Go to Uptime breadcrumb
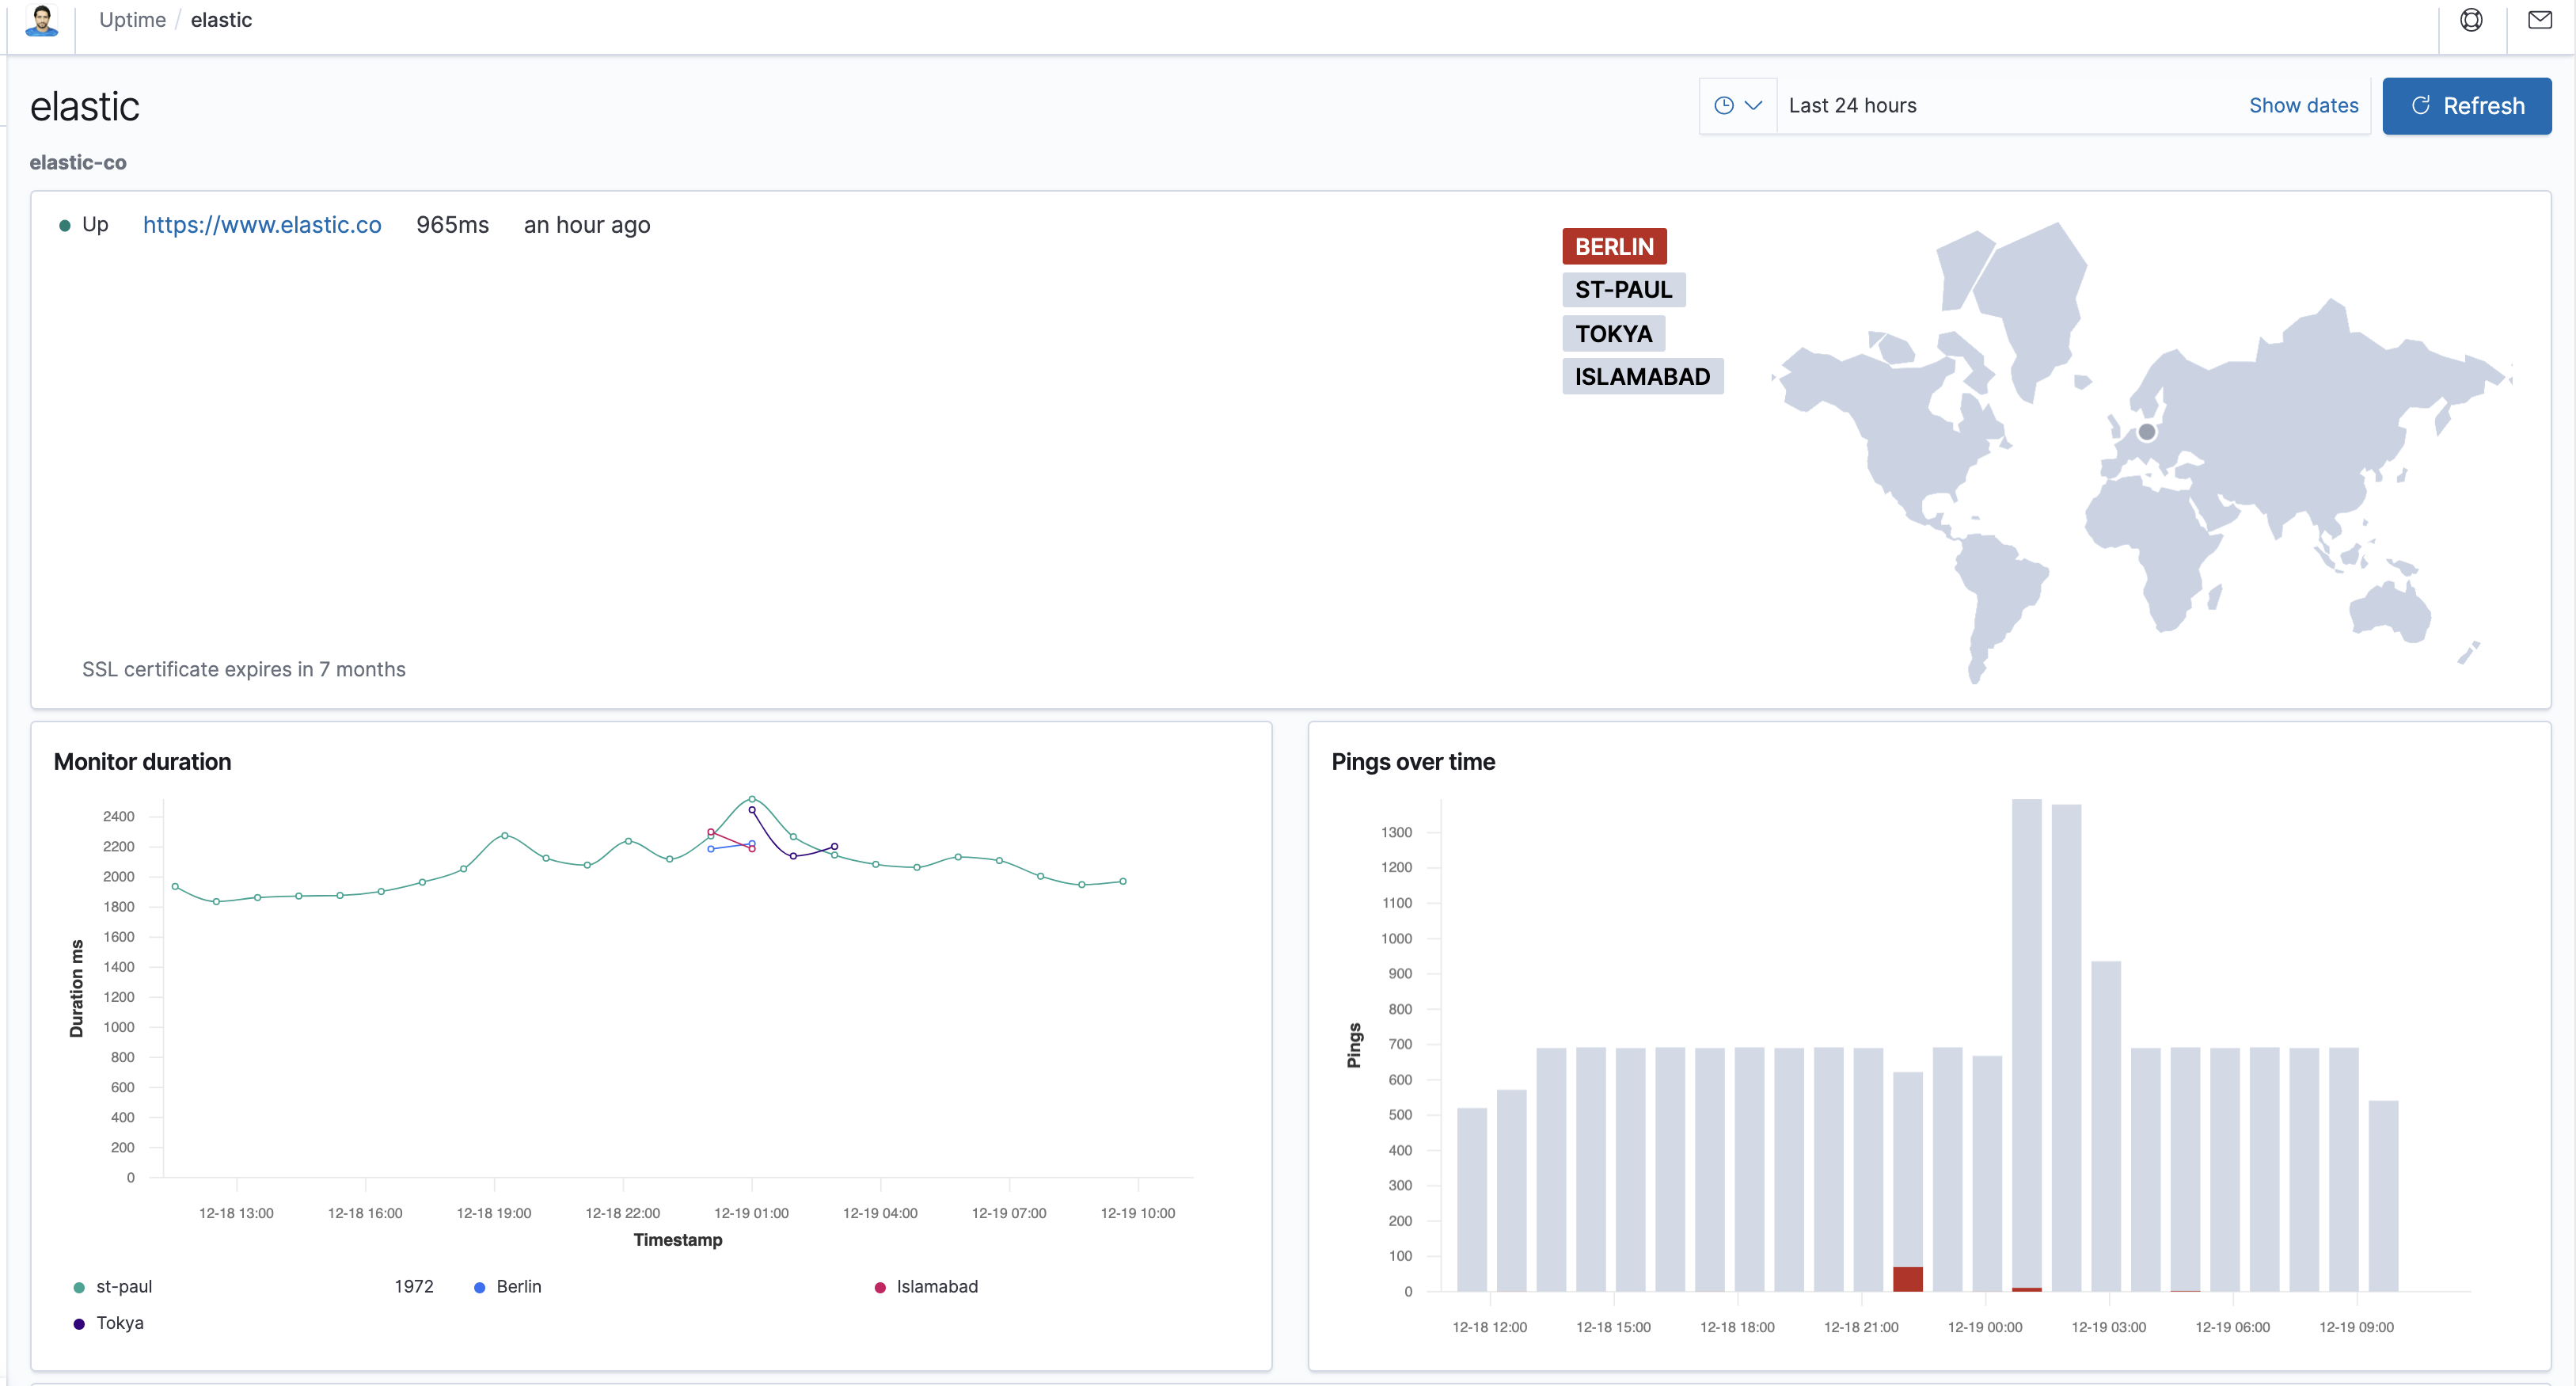Image resolution: width=2576 pixels, height=1386 pixels. tap(132, 20)
